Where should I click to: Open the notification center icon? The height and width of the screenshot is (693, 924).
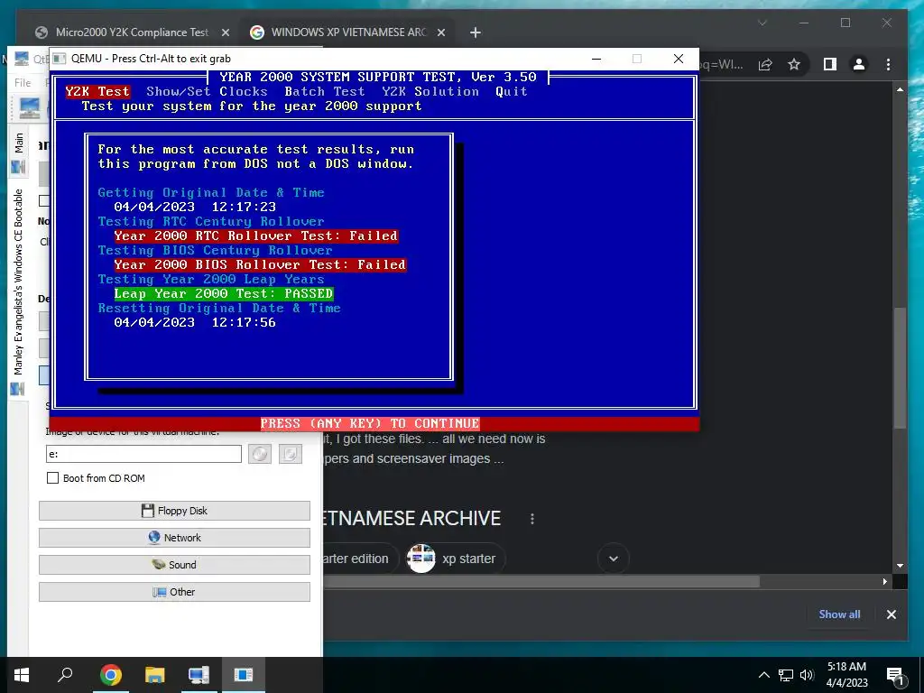click(895, 676)
